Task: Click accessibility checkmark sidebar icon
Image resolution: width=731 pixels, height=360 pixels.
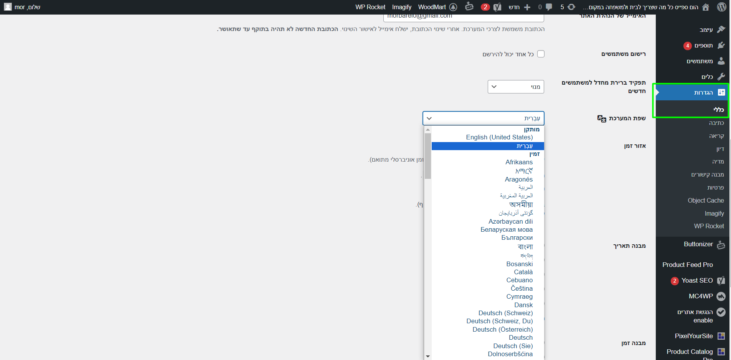Action: (721, 312)
